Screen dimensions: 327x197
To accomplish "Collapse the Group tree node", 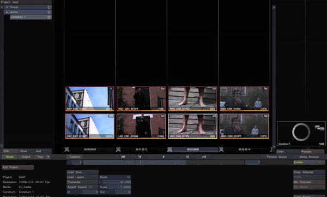I will pos(7,7).
